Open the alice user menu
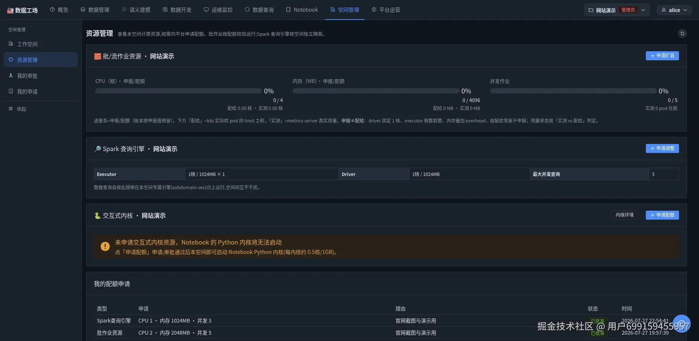The image size is (699, 341). tap(674, 10)
